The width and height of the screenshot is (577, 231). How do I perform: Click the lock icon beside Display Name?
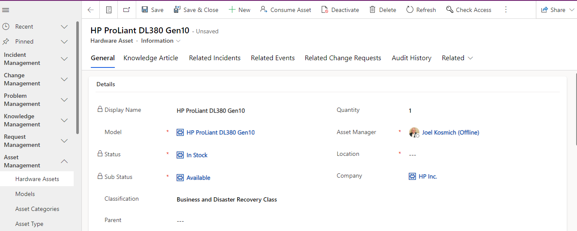(100, 109)
